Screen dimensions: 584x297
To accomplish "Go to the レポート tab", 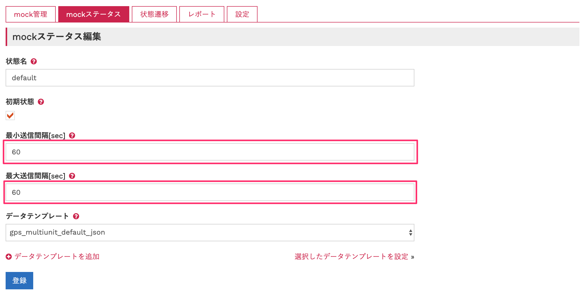I will [x=202, y=14].
